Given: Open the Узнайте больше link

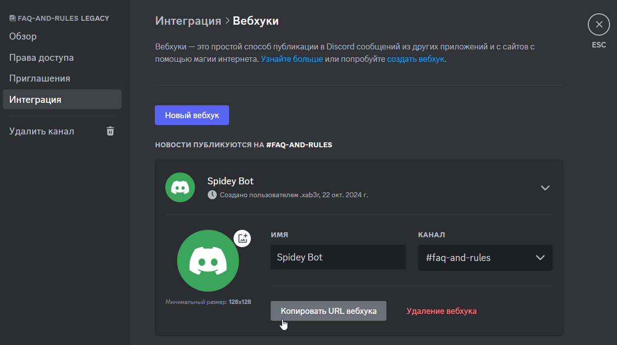Looking at the screenshot, I should coord(291,59).
